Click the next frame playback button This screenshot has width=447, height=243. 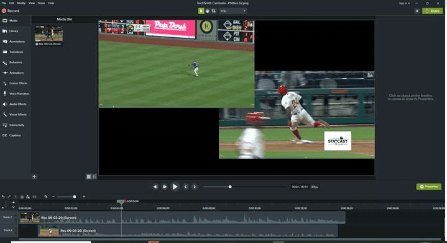tap(165, 187)
